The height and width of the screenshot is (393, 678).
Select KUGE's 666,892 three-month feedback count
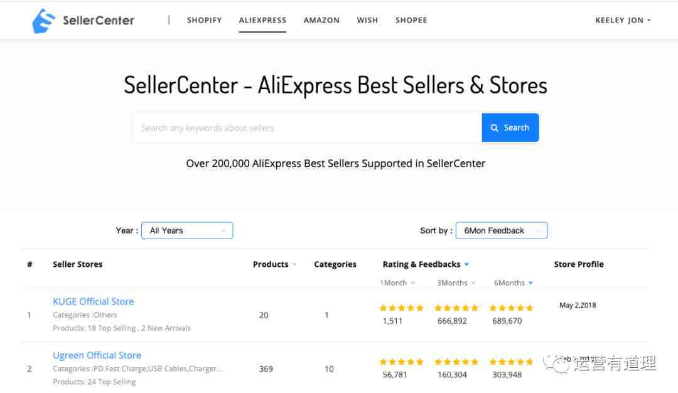[452, 321]
